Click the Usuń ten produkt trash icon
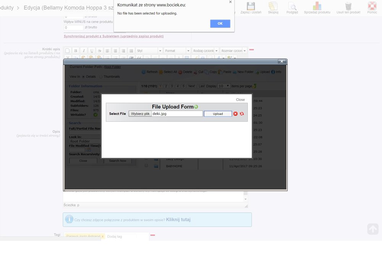 [348, 6]
